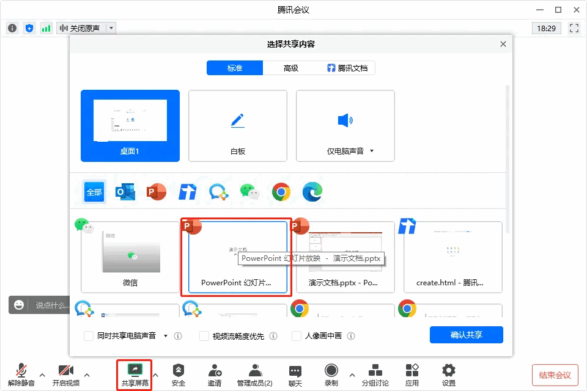587x391 pixels.
Task: Click the 18:29 meeting timer
Action: click(546, 28)
